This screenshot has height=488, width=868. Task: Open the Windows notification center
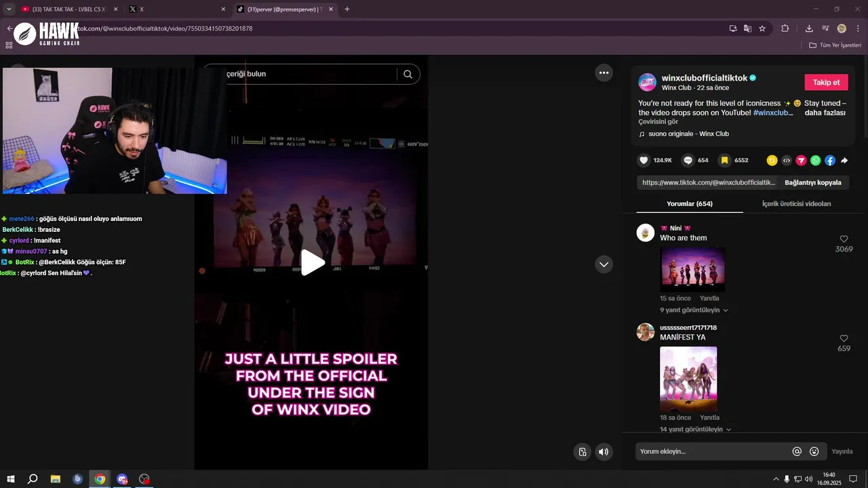pos(853,479)
